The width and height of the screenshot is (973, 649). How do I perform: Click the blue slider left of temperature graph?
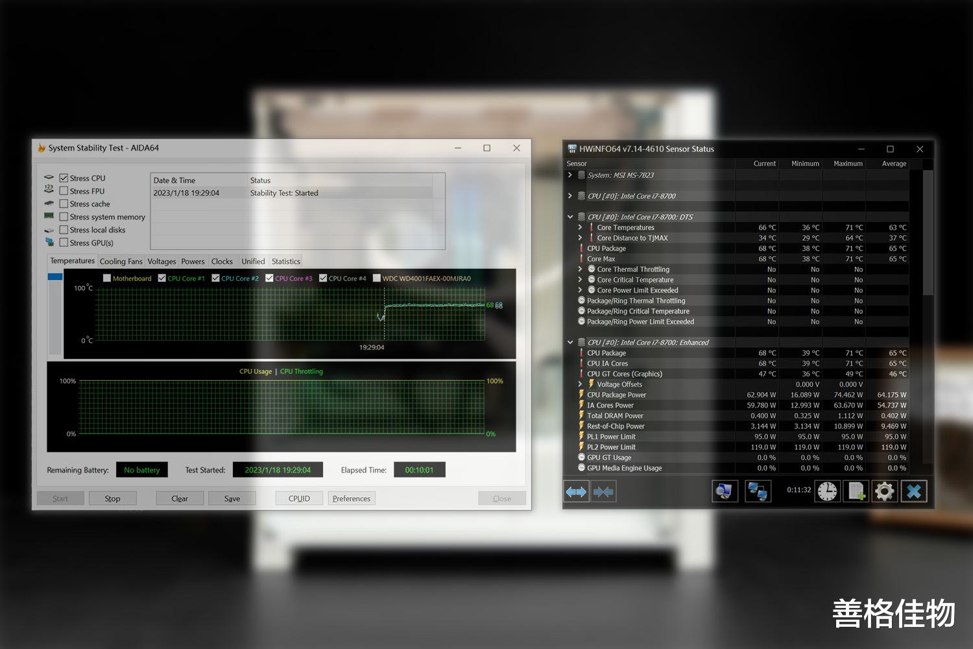coord(55,276)
